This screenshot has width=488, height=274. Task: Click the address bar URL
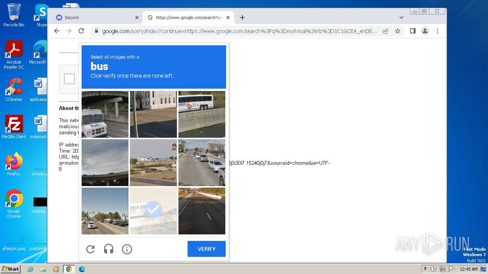239,31
